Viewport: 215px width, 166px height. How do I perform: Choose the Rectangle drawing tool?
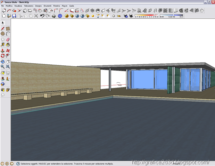click(x=8, y=28)
